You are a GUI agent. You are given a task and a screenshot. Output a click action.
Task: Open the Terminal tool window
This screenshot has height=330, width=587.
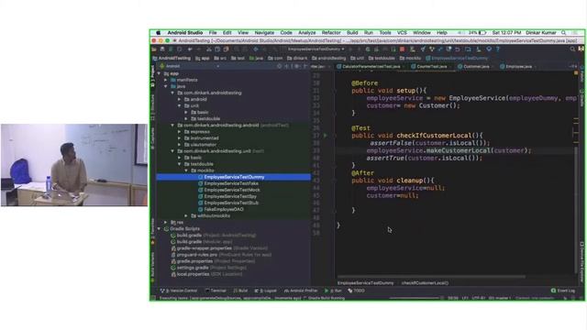(x=216, y=291)
